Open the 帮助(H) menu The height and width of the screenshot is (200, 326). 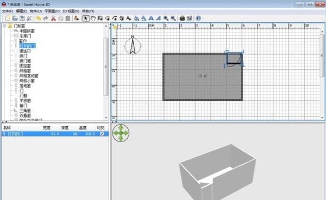click(x=88, y=11)
